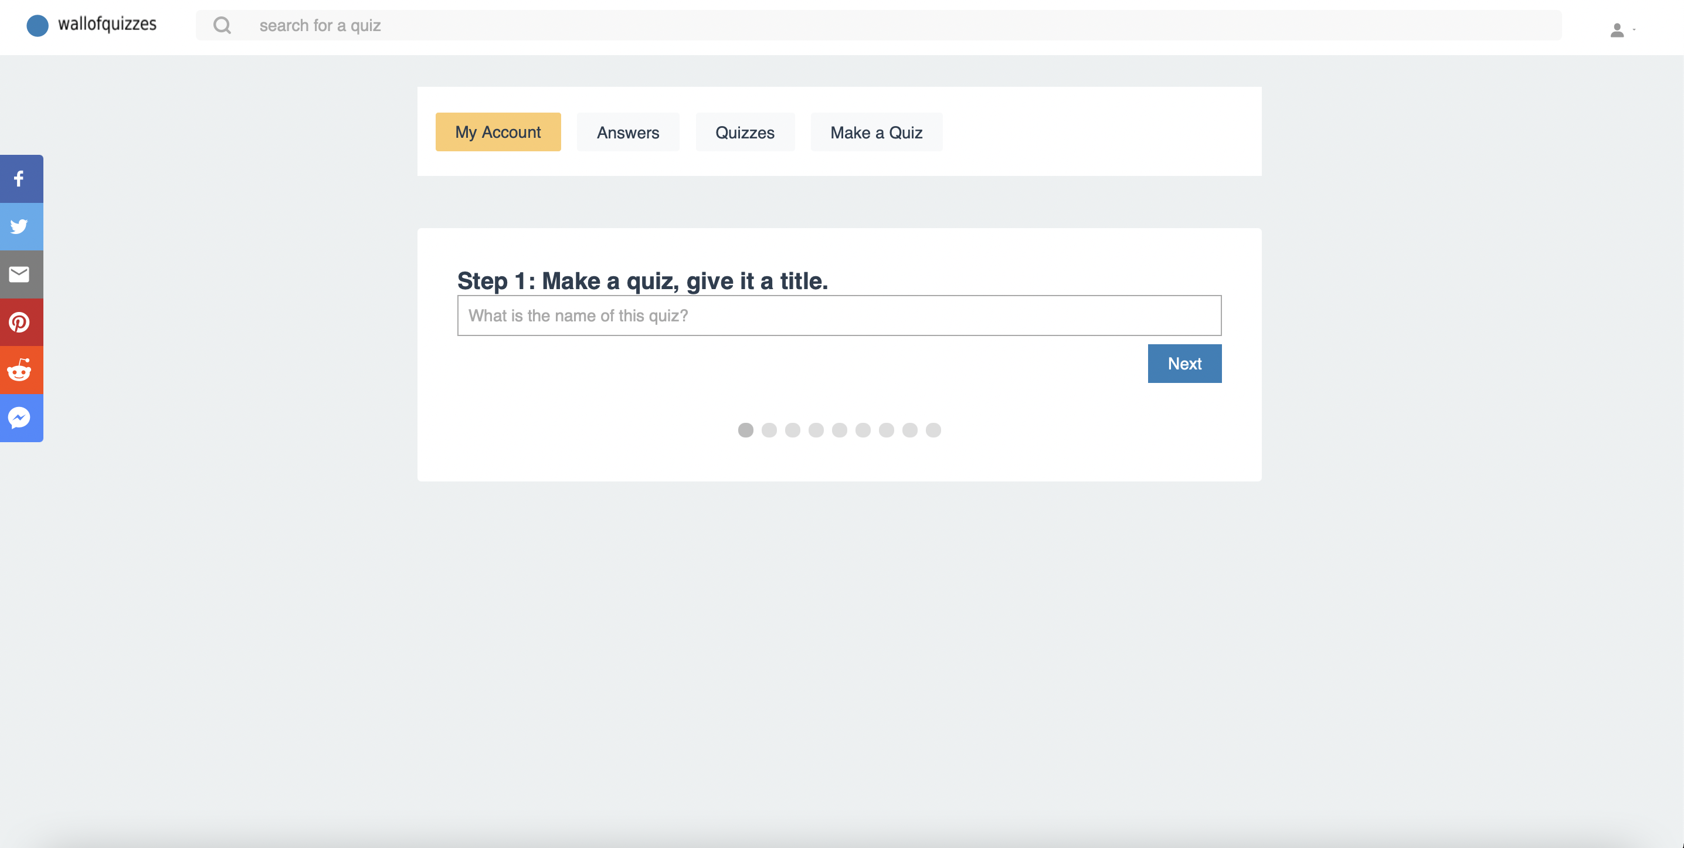Share to Reddit from sidebar

[x=19, y=370]
